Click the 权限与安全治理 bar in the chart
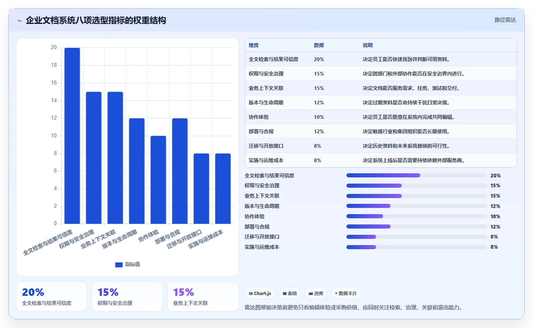 tap(94, 158)
